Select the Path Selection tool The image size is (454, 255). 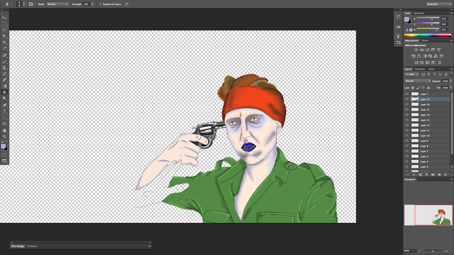pos(5,117)
